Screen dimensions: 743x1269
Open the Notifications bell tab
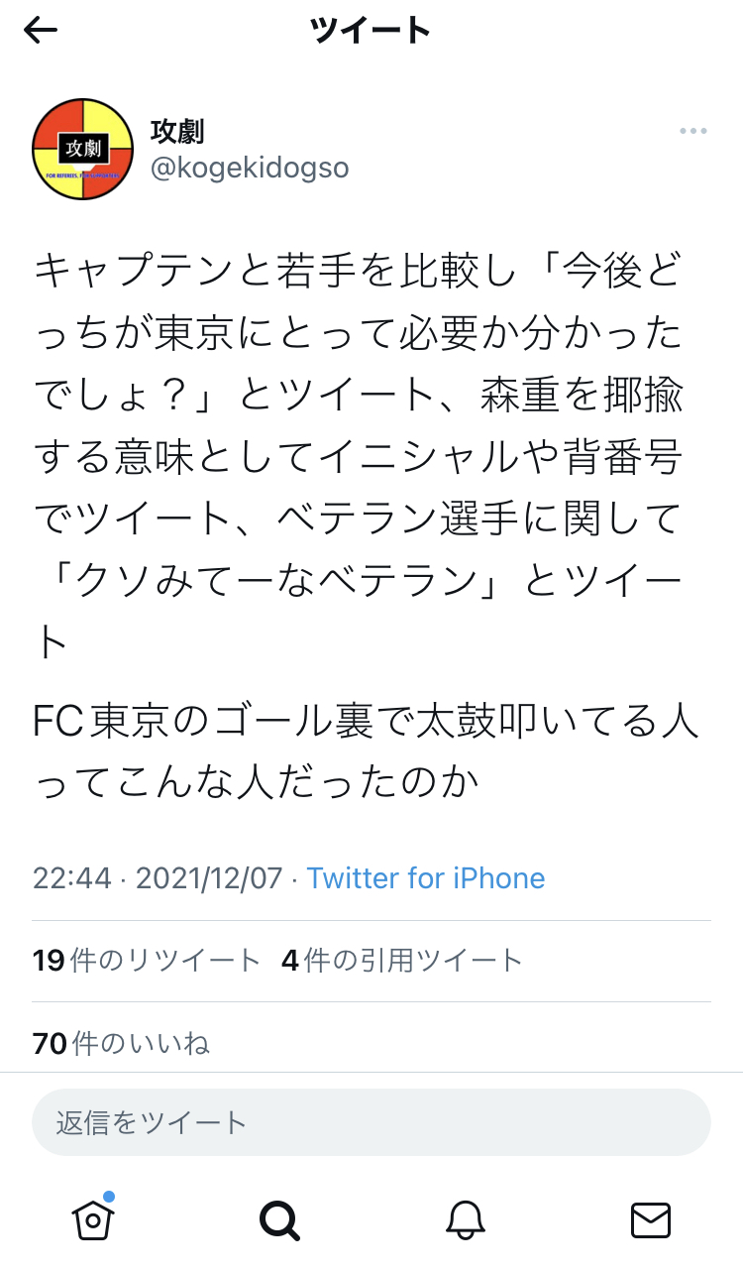click(x=465, y=1219)
